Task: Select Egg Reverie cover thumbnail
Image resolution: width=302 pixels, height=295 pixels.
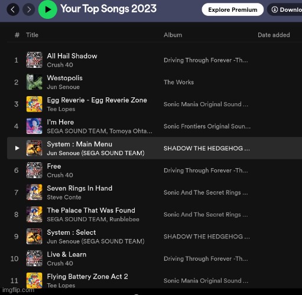Action: (34, 104)
